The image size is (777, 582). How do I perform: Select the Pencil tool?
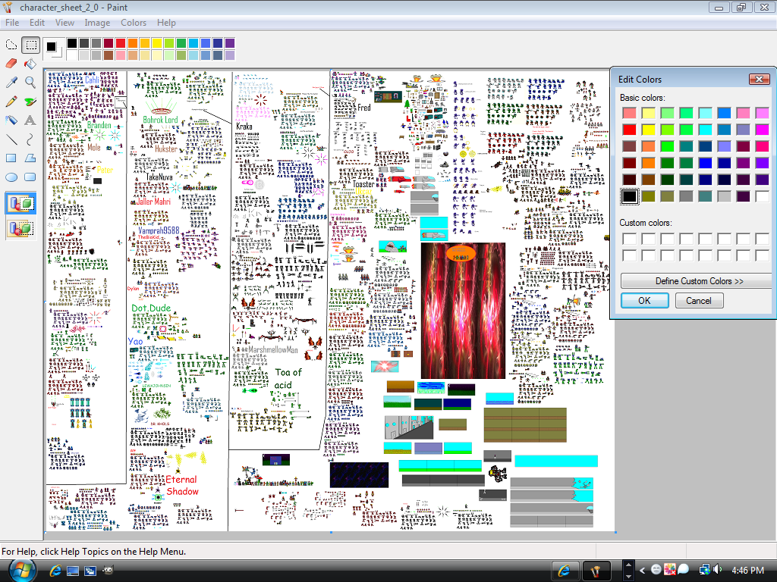click(x=11, y=100)
